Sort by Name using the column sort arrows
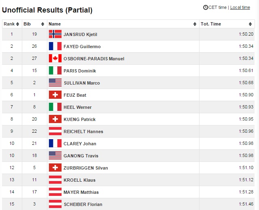 [x=195, y=24]
